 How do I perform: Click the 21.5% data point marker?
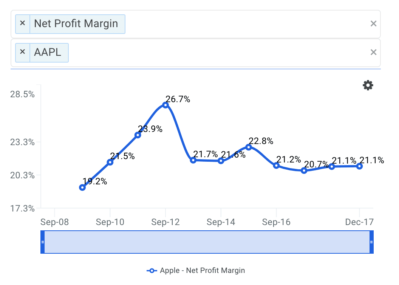[110, 162]
